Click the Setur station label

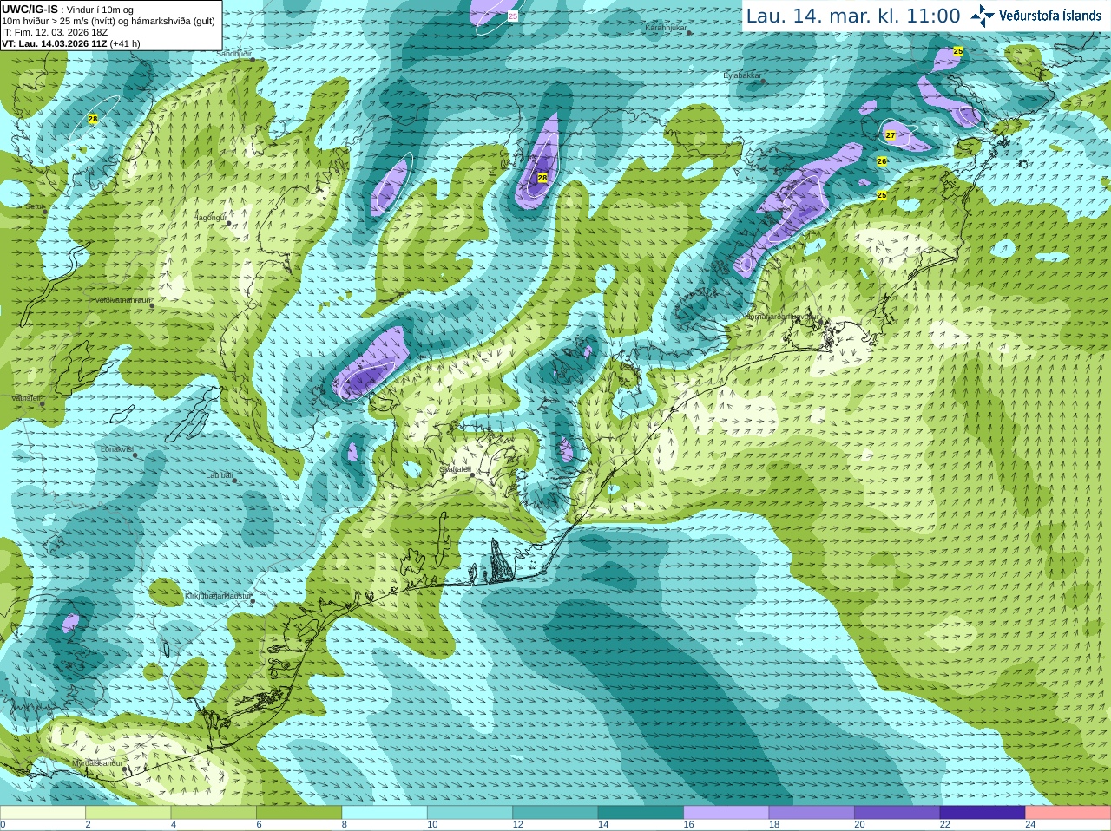tap(35, 207)
